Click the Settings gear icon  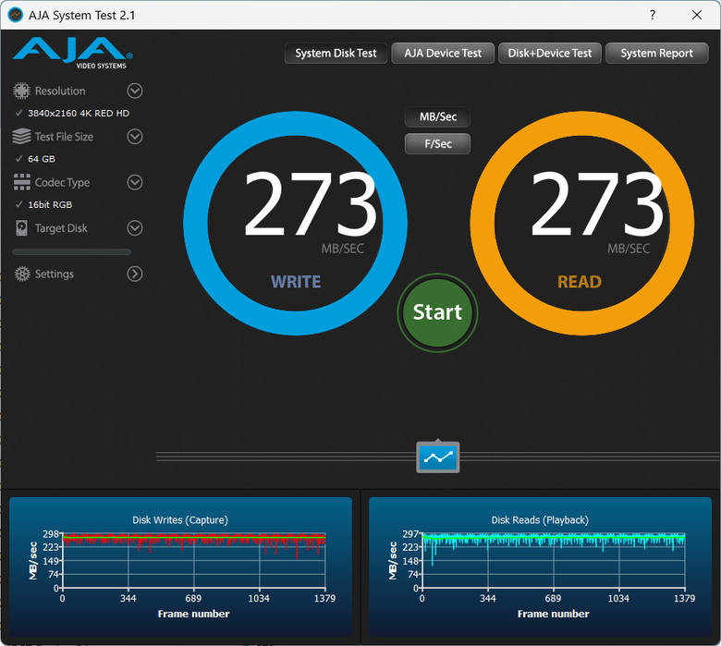pos(21,274)
